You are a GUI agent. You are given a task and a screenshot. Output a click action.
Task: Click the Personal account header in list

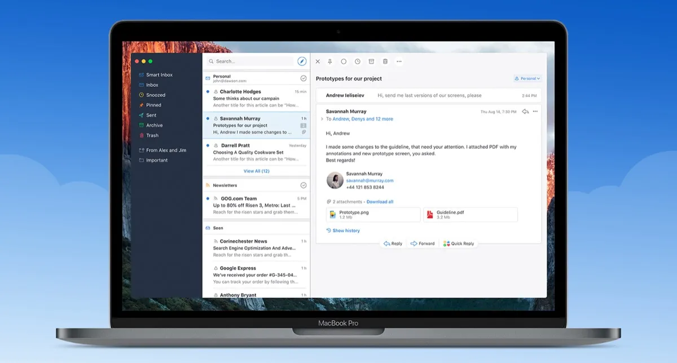256,78
